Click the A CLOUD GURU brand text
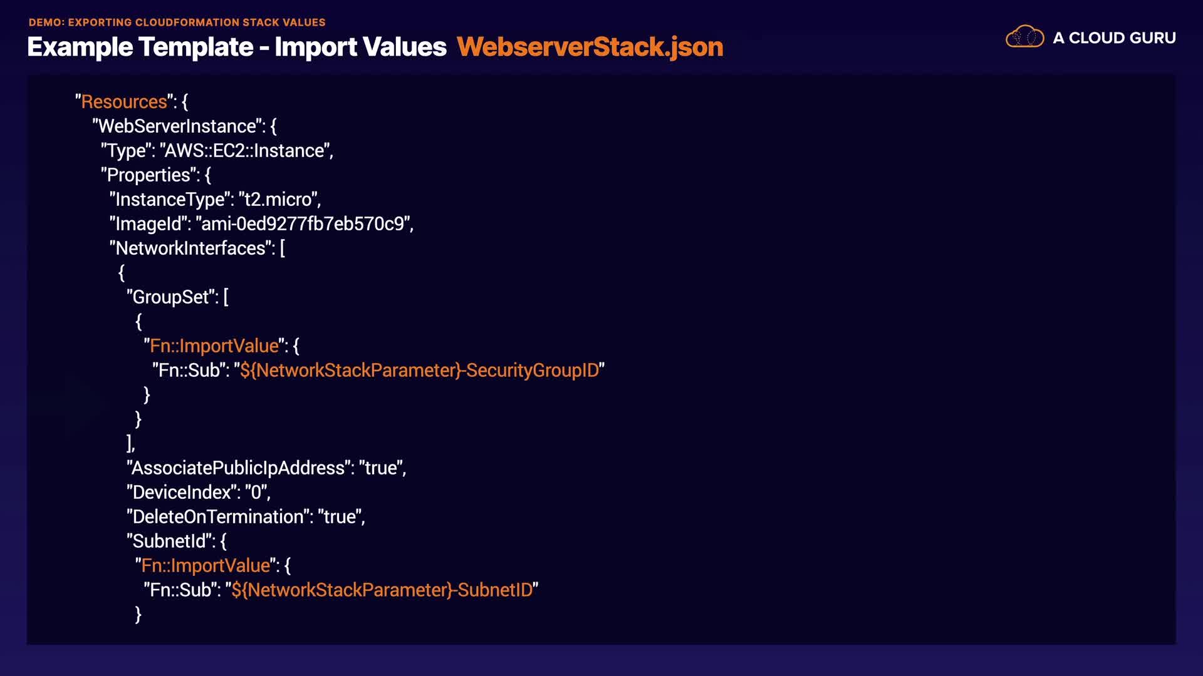The width and height of the screenshot is (1203, 676). click(1114, 38)
